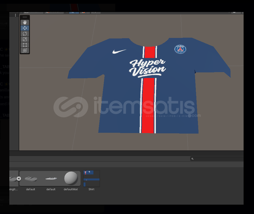254x214 pixels.
Task: Focus the project search field
Action: 217,159
